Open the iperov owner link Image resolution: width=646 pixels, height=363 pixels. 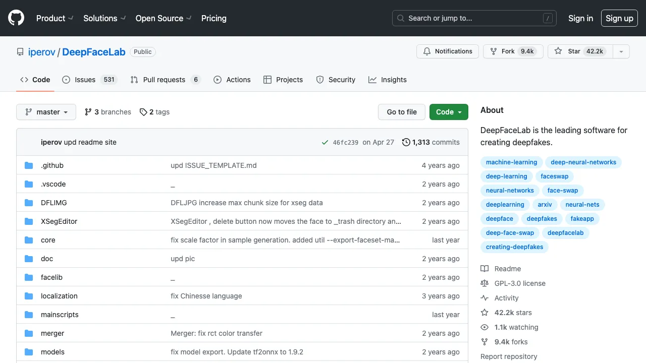[42, 52]
